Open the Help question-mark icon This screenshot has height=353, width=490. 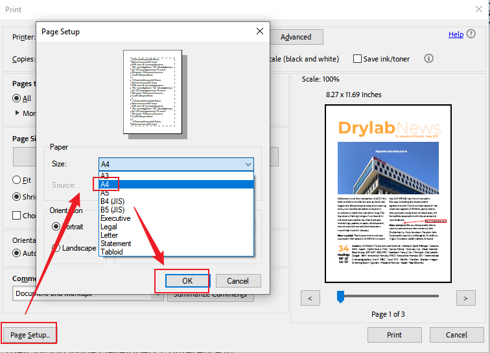click(x=471, y=34)
